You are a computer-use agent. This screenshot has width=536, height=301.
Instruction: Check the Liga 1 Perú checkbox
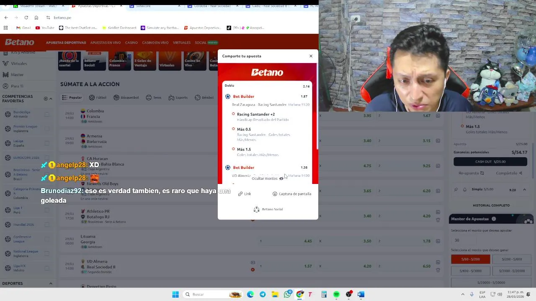click(x=47, y=210)
